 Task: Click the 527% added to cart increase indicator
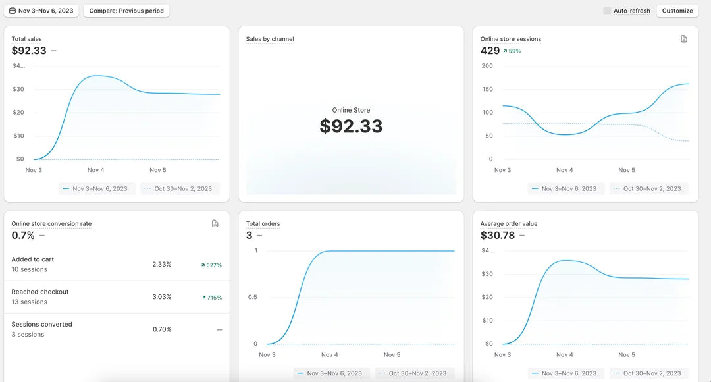[211, 265]
